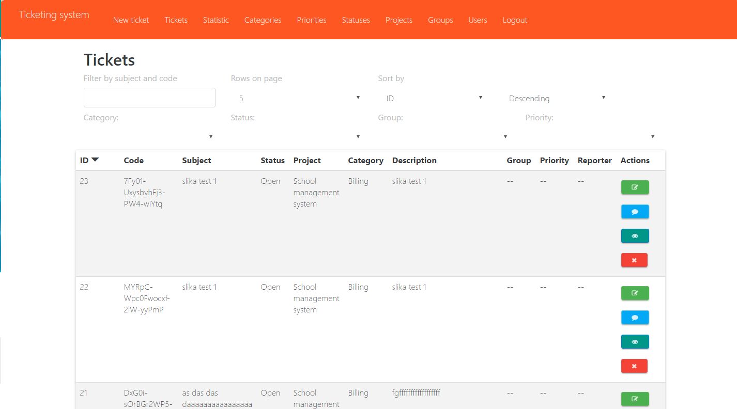The height and width of the screenshot is (409, 737).
Task: Delete ticket 23 with red X button
Action: 634,260
